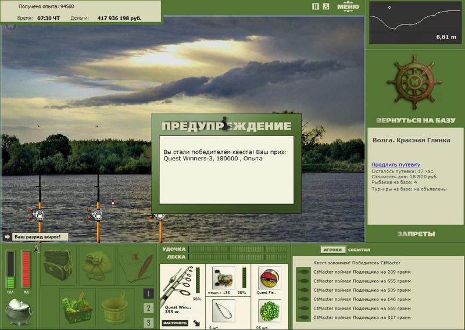Select rod slot 2
Viewport: 465px width, 330px height.
[148, 308]
